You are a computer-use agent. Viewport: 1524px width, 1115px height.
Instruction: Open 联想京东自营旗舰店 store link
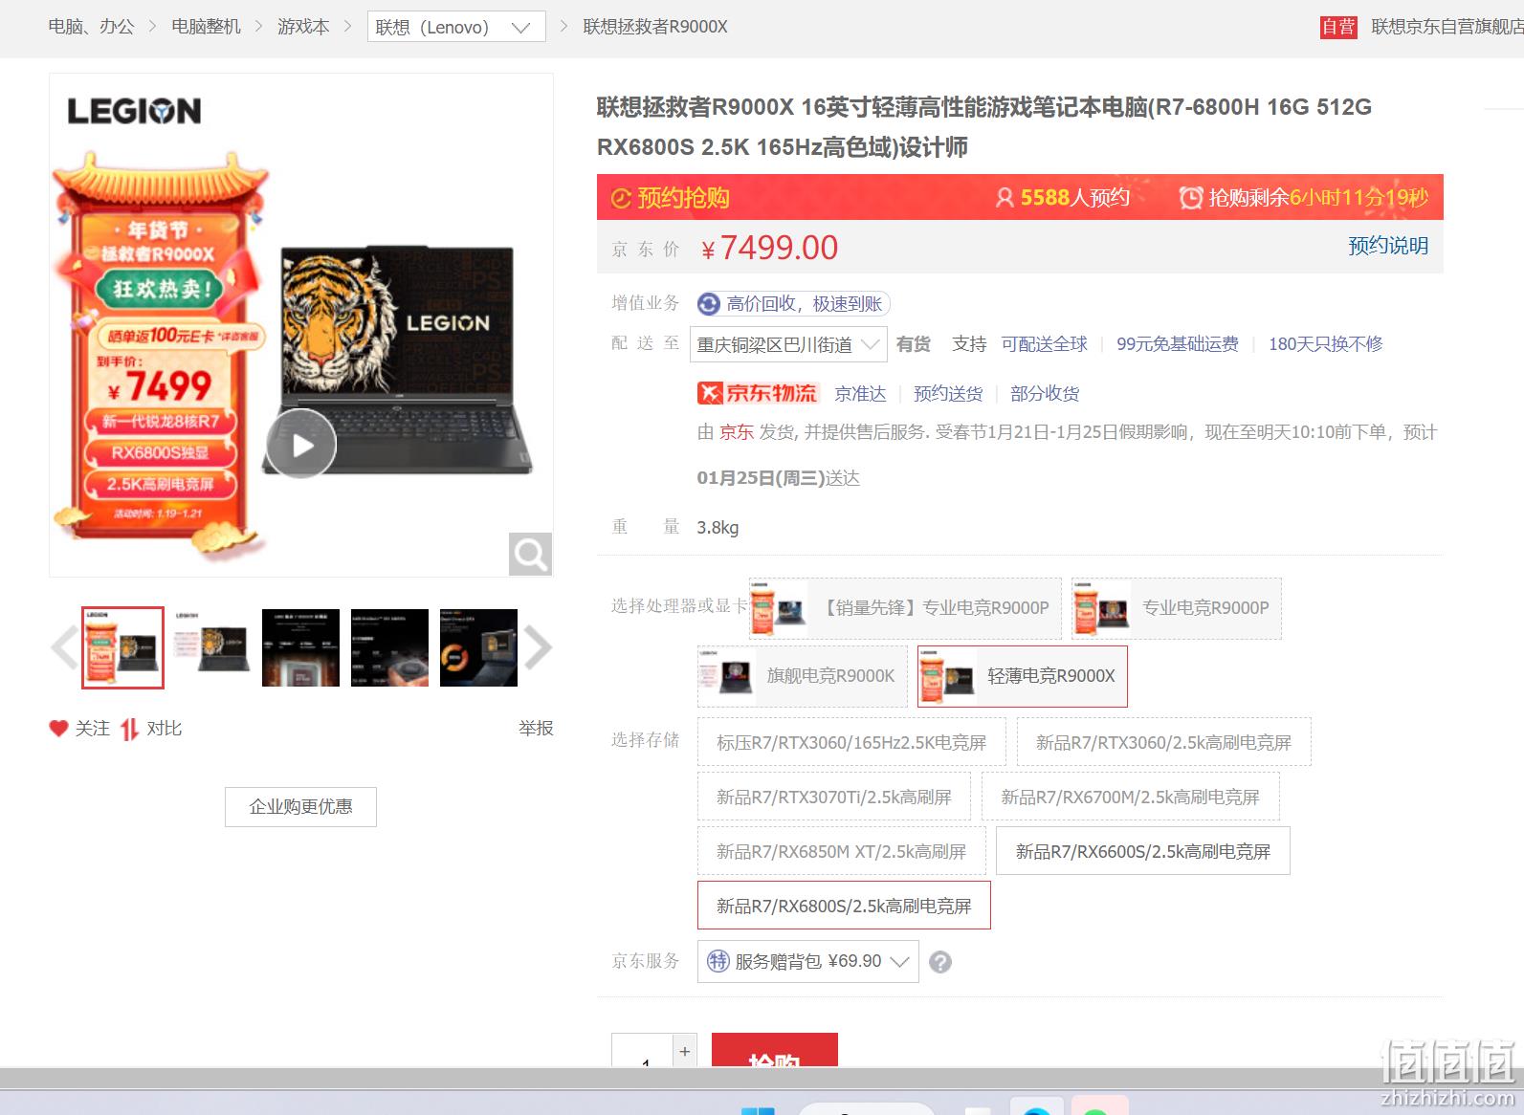[x=1447, y=27]
